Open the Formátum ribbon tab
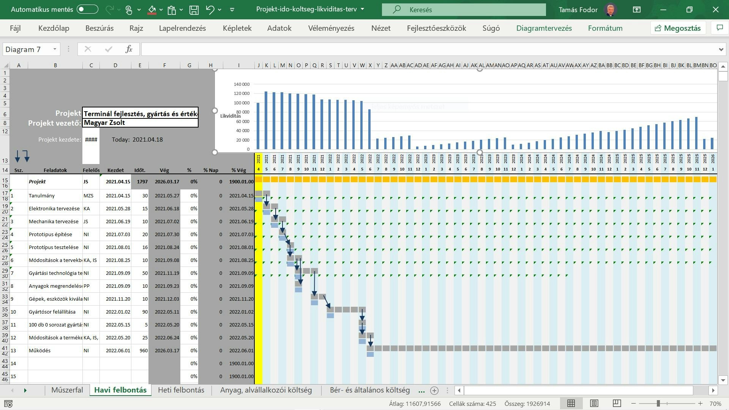The height and width of the screenshot is (410, 729). [605, 28]
